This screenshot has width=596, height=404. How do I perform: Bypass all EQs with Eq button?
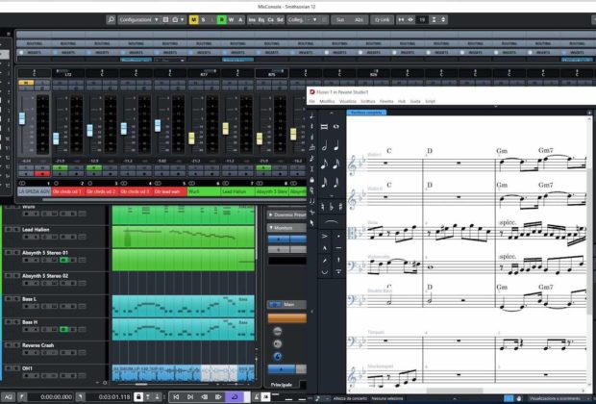click(261, 20)
